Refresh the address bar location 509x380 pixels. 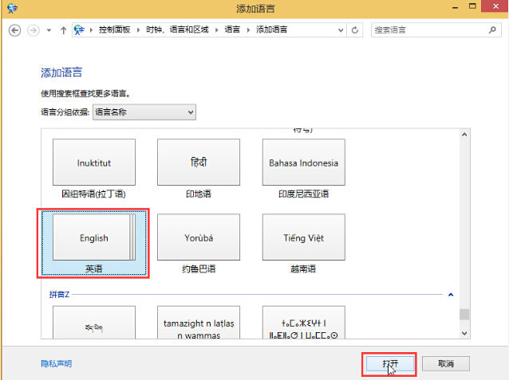coord(355,30)
